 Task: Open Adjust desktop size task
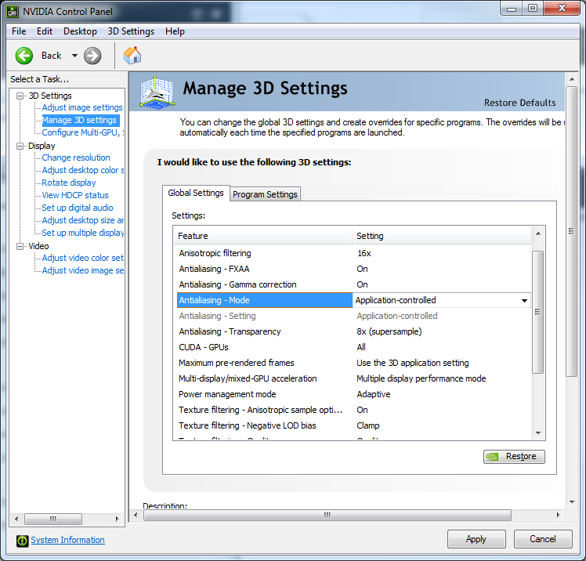coord(82,220)
